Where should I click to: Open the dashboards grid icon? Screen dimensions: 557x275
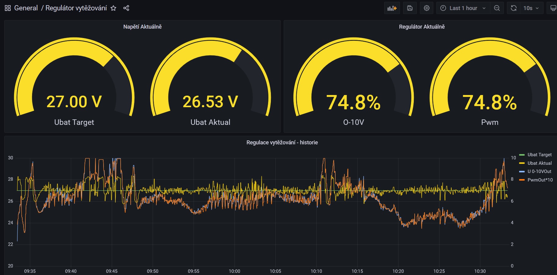pos(8,8)
